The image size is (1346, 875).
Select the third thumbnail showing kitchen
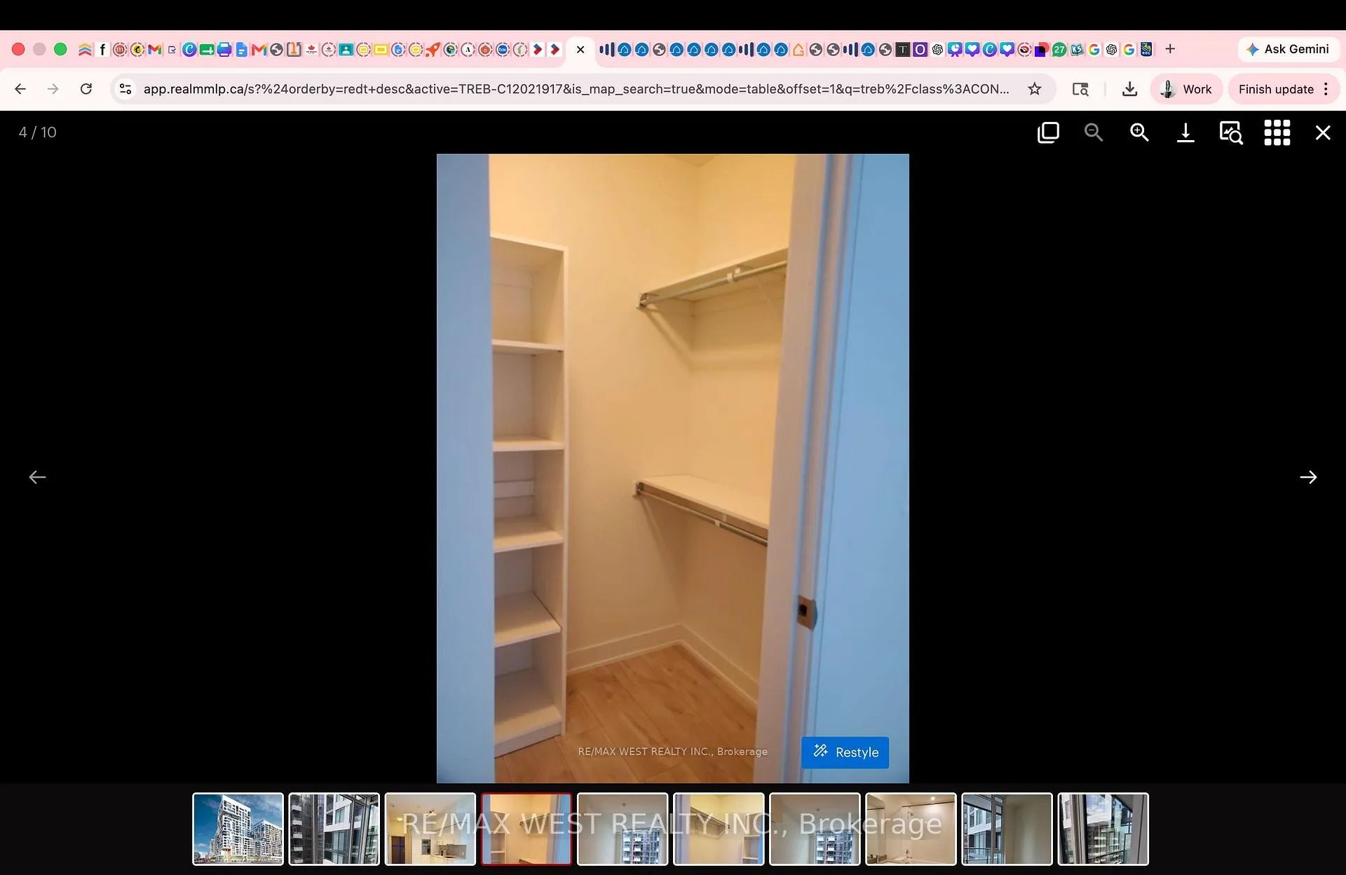click(430, 829)
